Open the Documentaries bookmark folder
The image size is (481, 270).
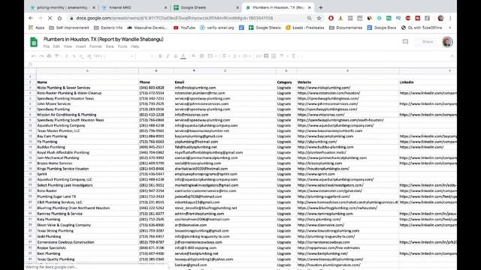(346, 28)
